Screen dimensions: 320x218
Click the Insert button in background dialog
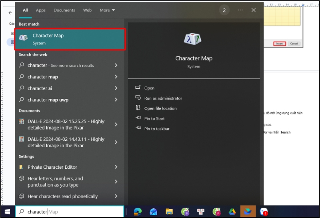pos(279,44)
